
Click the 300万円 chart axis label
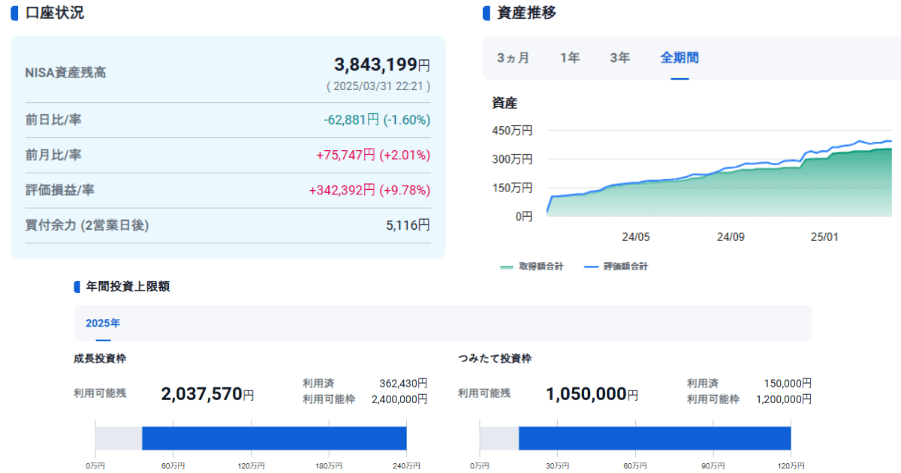pyautogui.click(x=512, y=159)
